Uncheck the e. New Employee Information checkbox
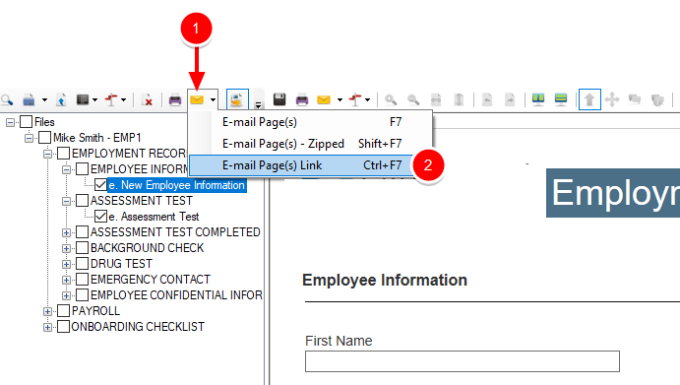Viewport: 680px width, 385px height. (100, 185)
